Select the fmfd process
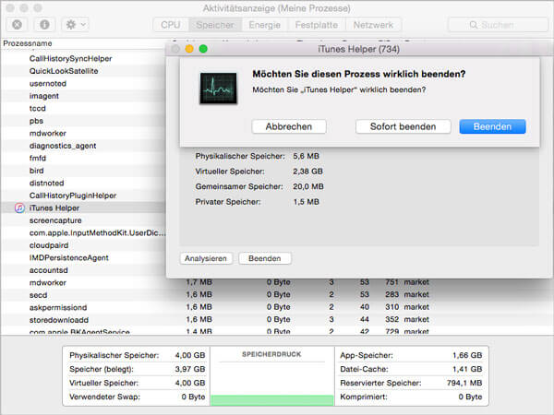This screenshot has height=415, width=554. (83, 158)
